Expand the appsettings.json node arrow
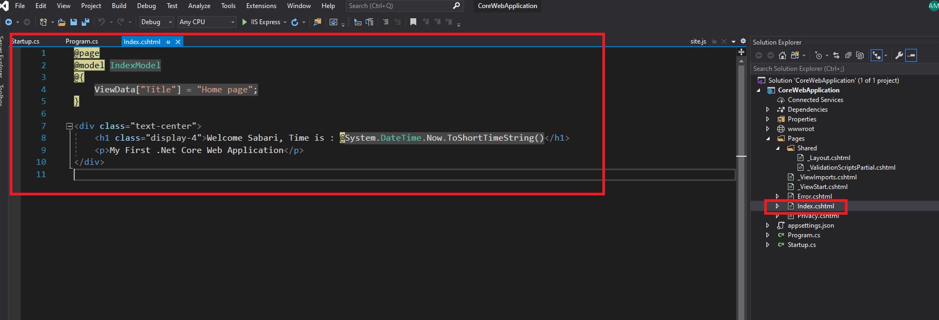Viewport: 939px width, 320px height. [768, 226]
